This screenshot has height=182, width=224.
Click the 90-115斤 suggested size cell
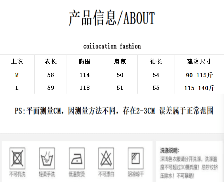point(199,75)
